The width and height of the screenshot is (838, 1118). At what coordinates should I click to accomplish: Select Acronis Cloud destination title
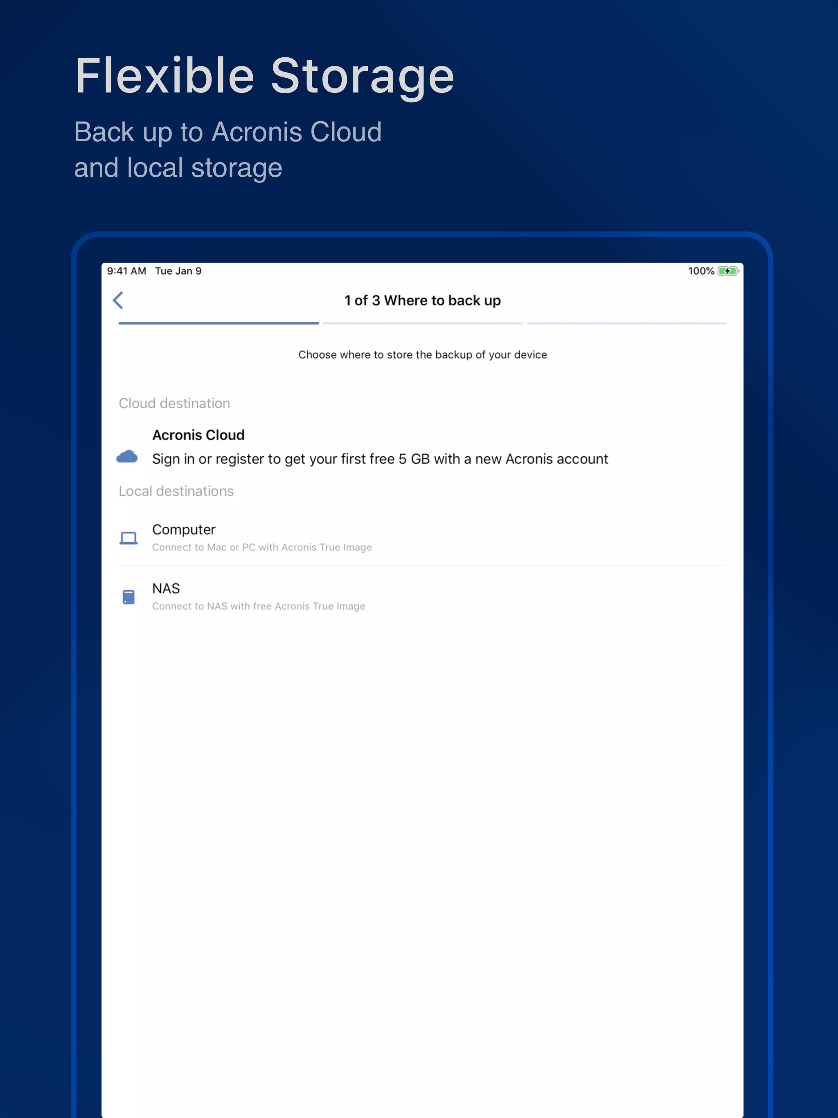pos(198,435)
